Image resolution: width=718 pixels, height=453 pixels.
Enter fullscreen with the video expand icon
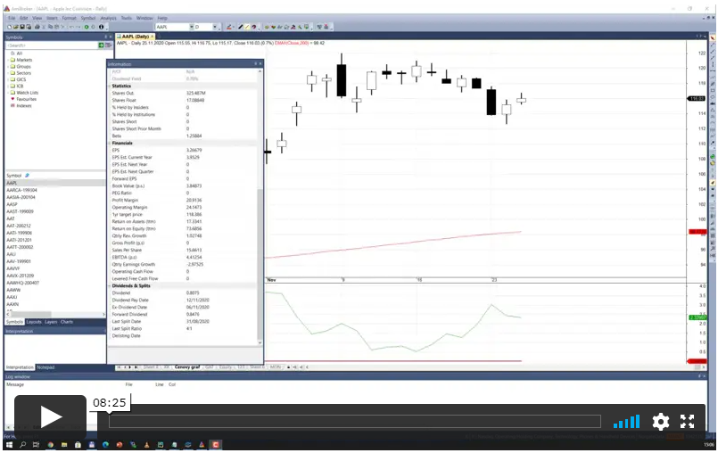point(687,422)
